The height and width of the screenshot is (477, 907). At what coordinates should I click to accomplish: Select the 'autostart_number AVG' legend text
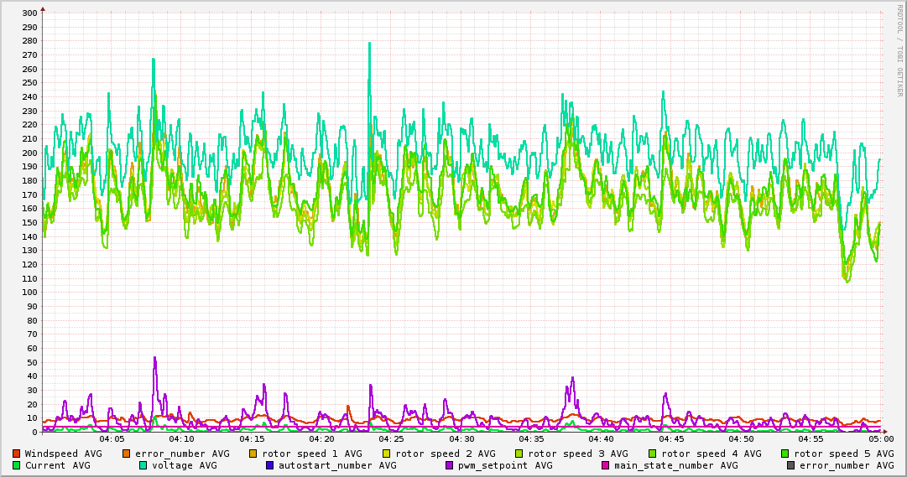click(338, 466)
